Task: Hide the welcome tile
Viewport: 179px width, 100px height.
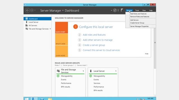Action: point(147,54)
